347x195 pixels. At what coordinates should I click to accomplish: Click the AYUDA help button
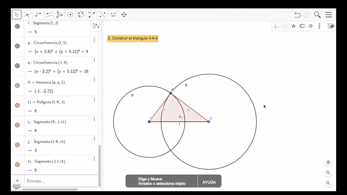[209, 182]
